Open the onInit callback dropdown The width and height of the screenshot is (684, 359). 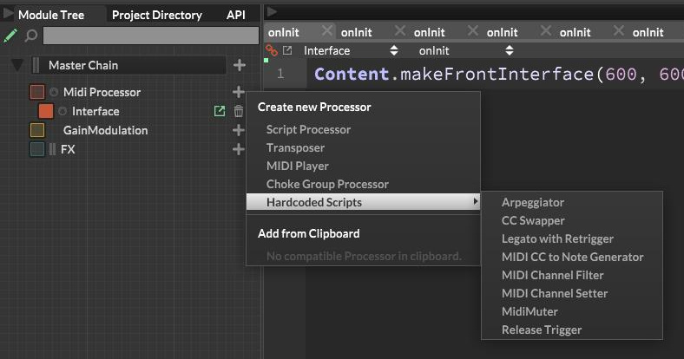(x=465, y=51)
